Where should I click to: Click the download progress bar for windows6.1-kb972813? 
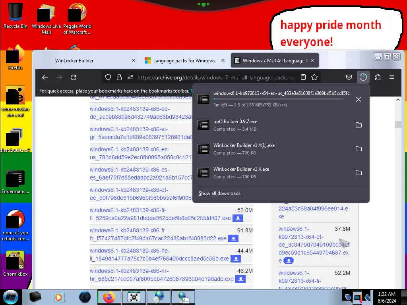pyautogui.click(x=278, y=99)
